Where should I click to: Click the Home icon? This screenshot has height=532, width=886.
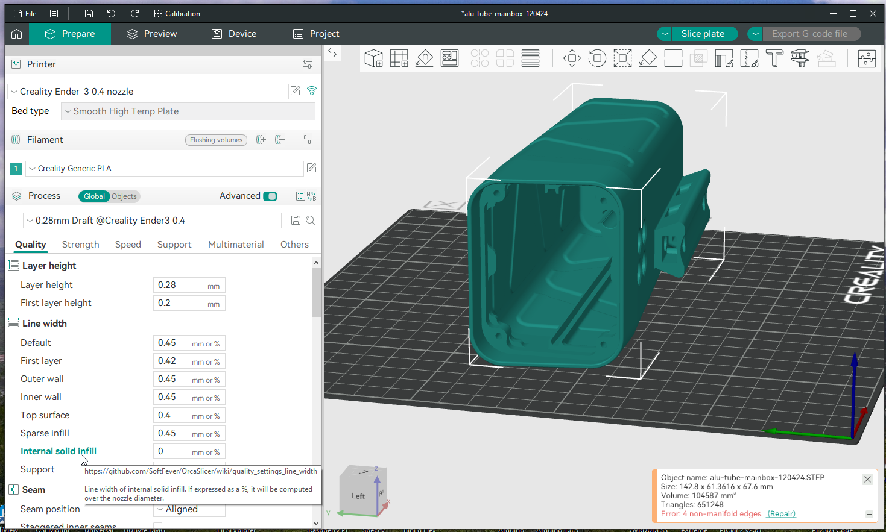point(17,34)
